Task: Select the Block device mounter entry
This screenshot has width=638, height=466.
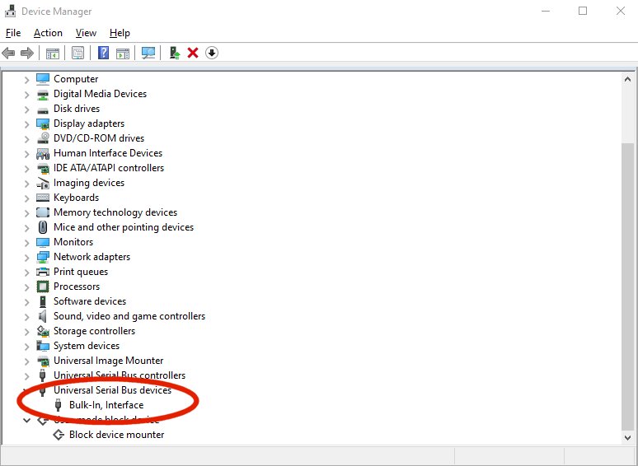Action: (x=116, y=435)
